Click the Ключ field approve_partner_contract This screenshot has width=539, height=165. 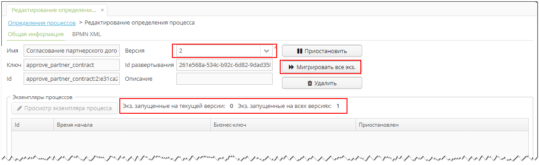(x=72, y=65)
